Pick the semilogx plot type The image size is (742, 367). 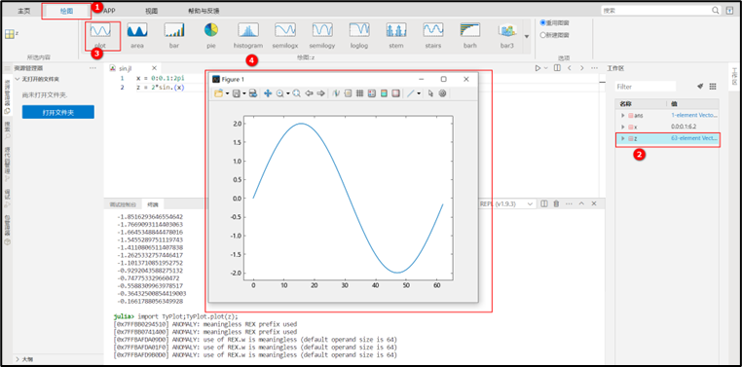coord(285,35)
